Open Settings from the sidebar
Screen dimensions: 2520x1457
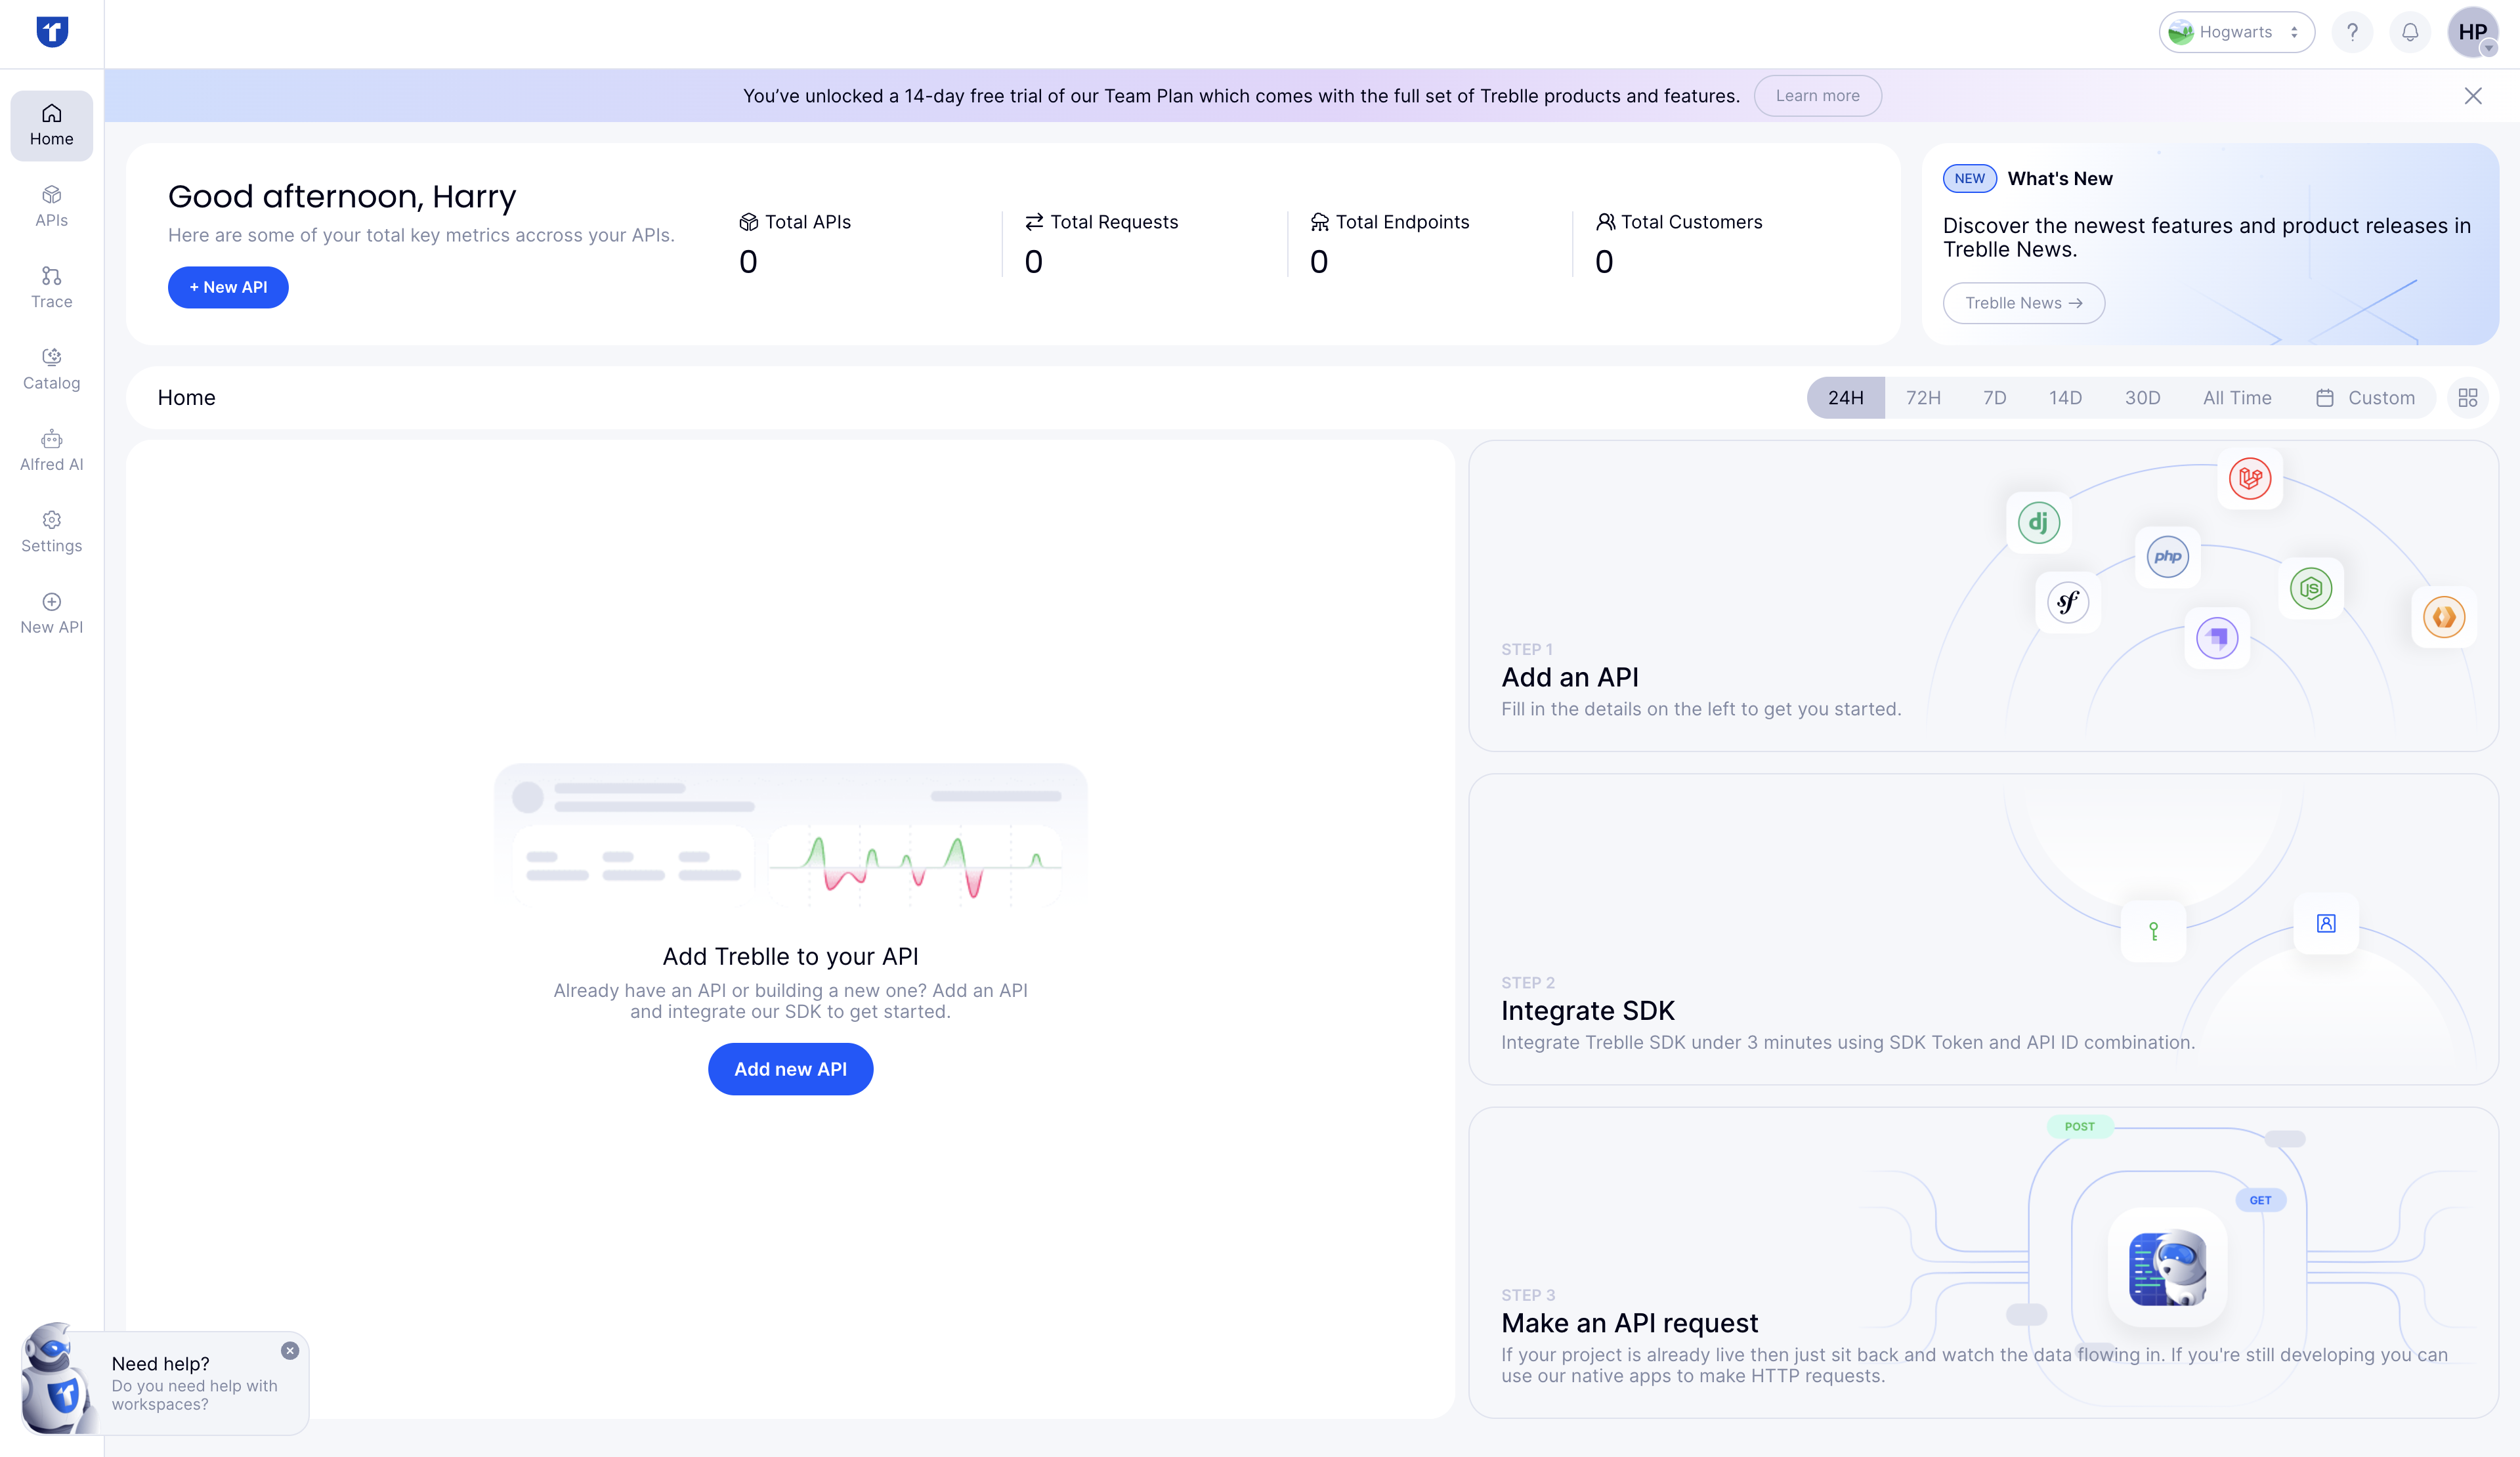click(x=51, y=532)
